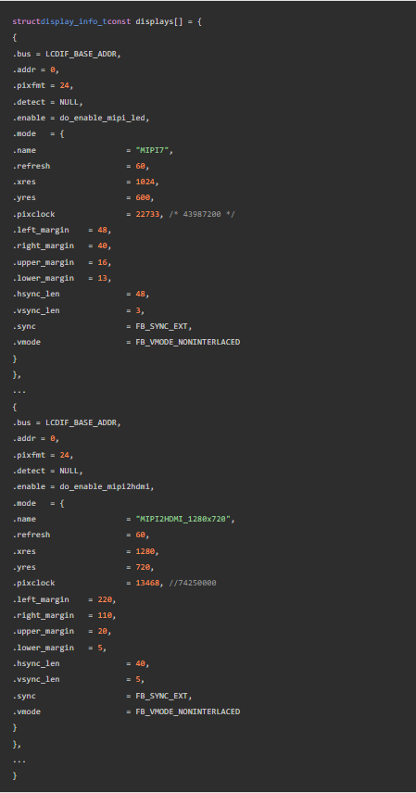
Task: Click the left_margin value 220
Action: (105, 599)
